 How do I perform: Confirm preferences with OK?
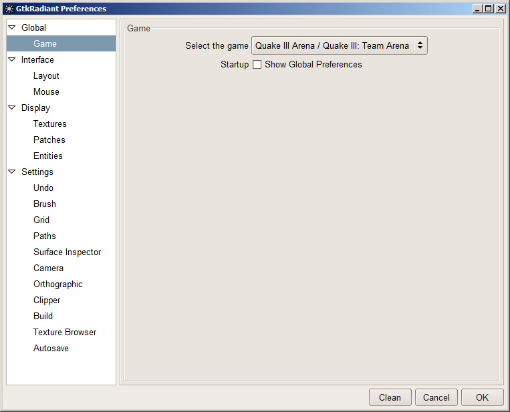point(483,397)
